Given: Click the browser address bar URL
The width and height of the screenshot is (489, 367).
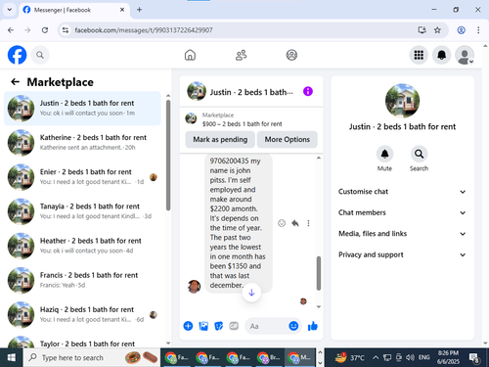Looking at the screenshot, I should click(144, 30).
